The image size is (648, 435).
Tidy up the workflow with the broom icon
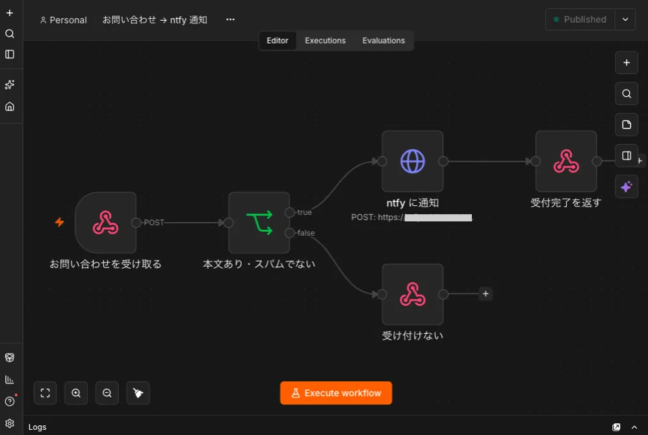click(x=138, y=393)
